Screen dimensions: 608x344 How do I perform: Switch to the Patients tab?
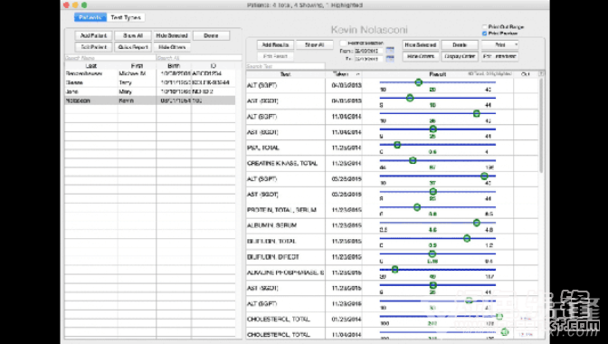(90, 17)
